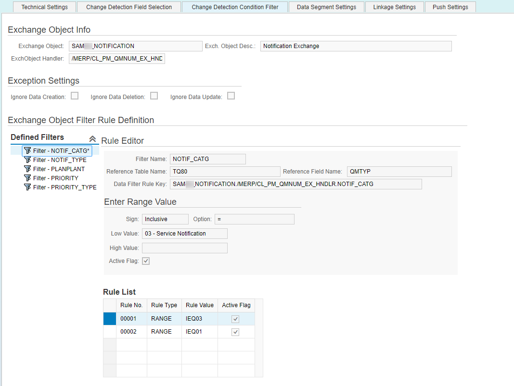The height and width of the screenshot is (386, 514).
Task: Click the High Value input field
Action: [x=184, y=248]
